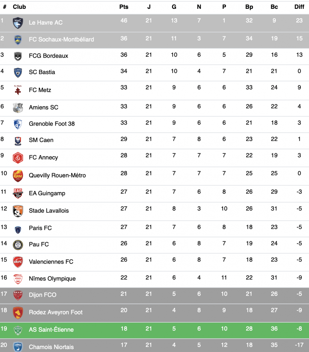Image resolution: width=309 pixels, height=352 pixels.
Task: Click the FC Sochaux-Montbéliard logo
Action: click(x=18, y=40)
